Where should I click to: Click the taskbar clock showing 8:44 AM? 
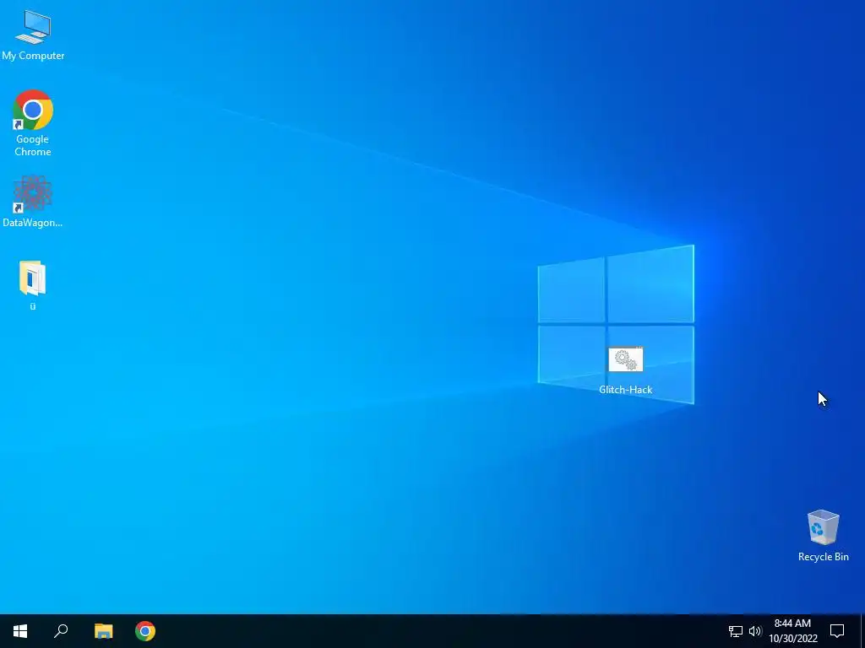point(793,631)
